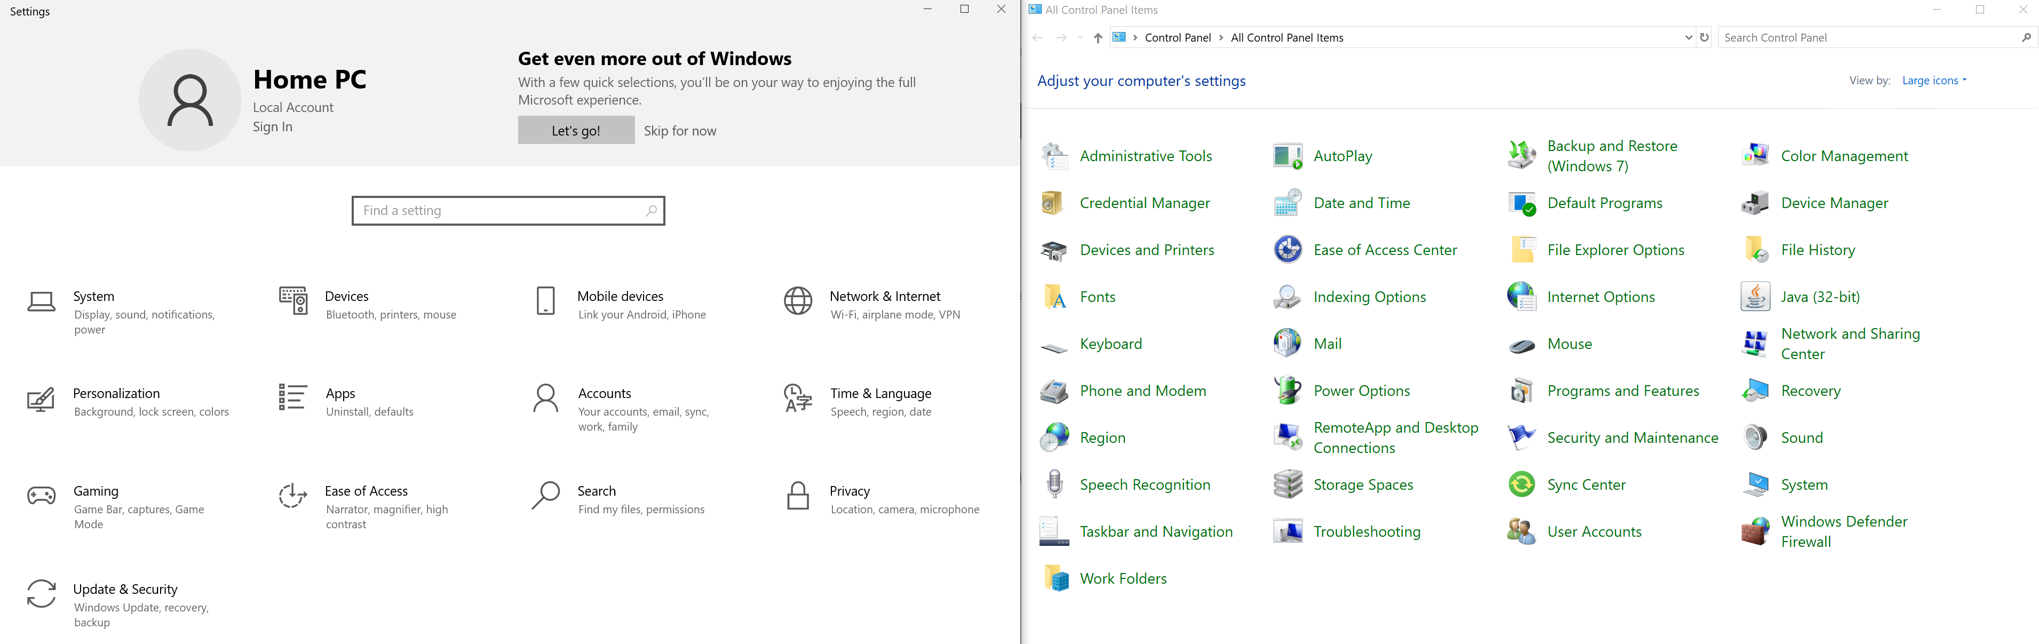The image size is (2039, 644).
Task: Open Storage Spaces item
Action: click(1343, 484)
